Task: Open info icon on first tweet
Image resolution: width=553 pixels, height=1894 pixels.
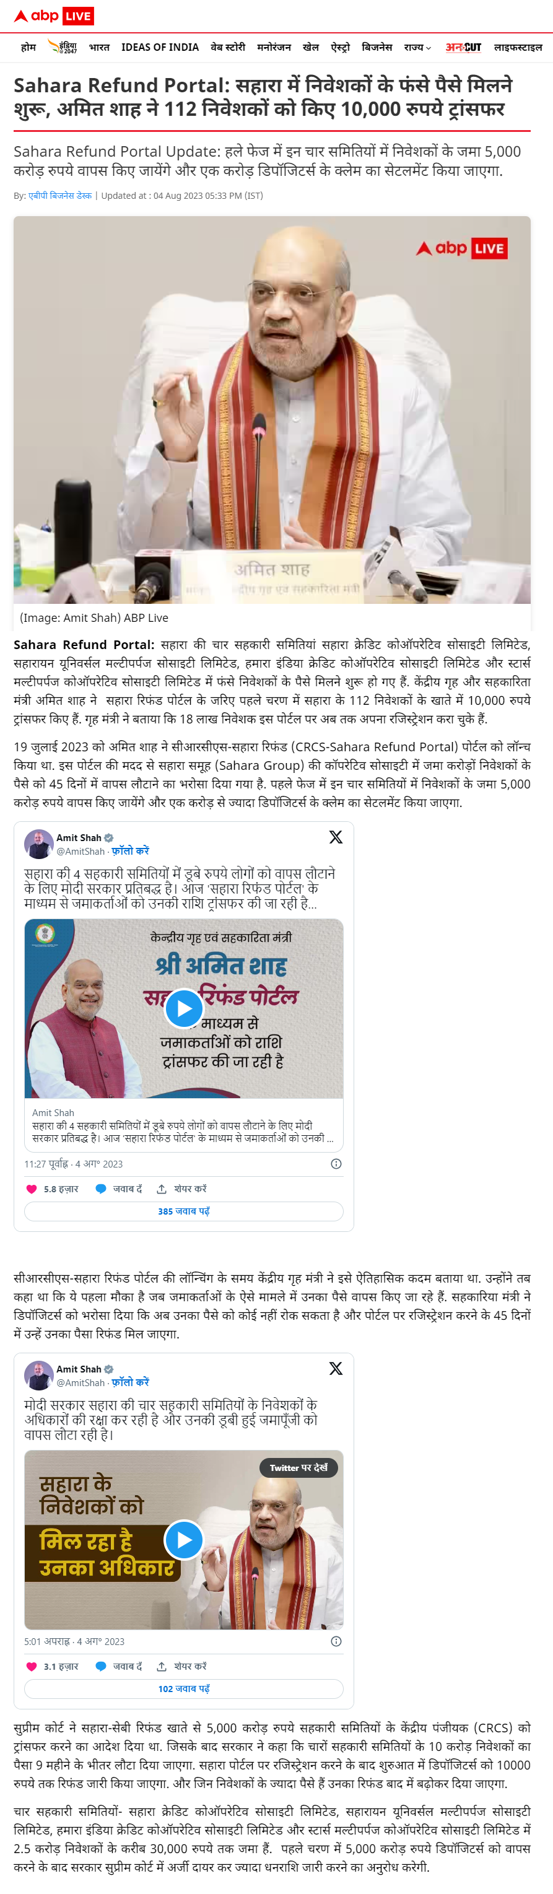Action: (336, 1164)
